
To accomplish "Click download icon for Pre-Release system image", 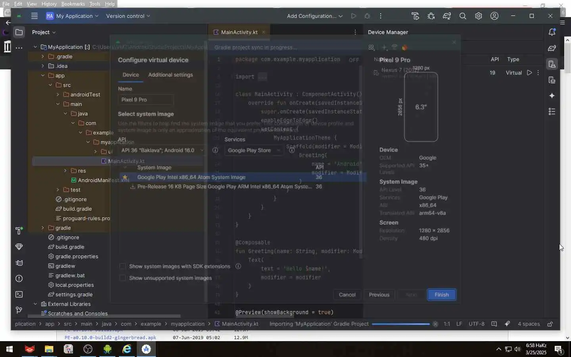I will pyautogui.click(x=132, y=186).
